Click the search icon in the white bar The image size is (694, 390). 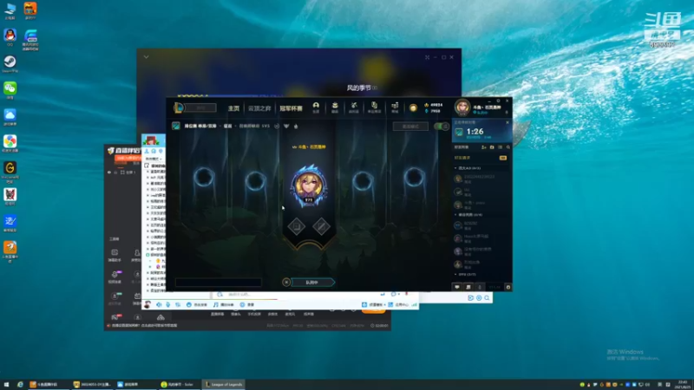click(x=487, y=298)
